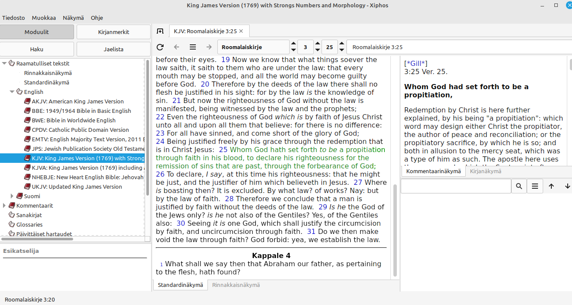Click the verse reference entry field
Screen dimensions: 572x305
[459, 47]
